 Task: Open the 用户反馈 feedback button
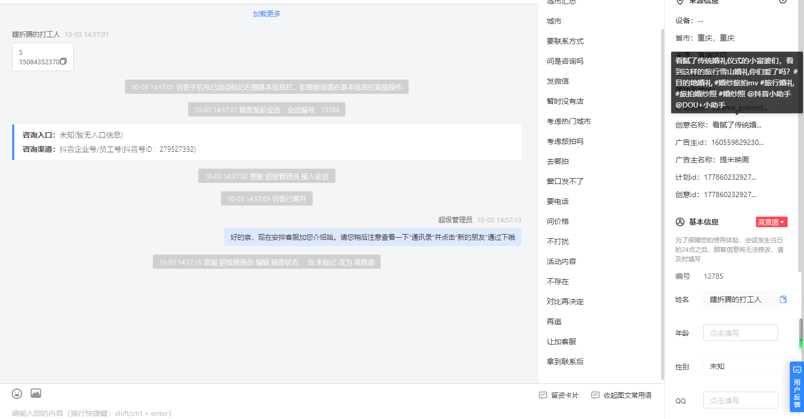point(797,386)
